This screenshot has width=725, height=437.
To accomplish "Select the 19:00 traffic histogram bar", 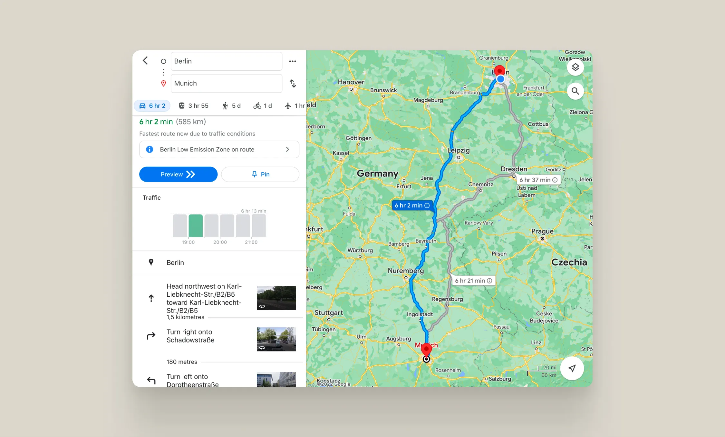I will click(196, 226).
